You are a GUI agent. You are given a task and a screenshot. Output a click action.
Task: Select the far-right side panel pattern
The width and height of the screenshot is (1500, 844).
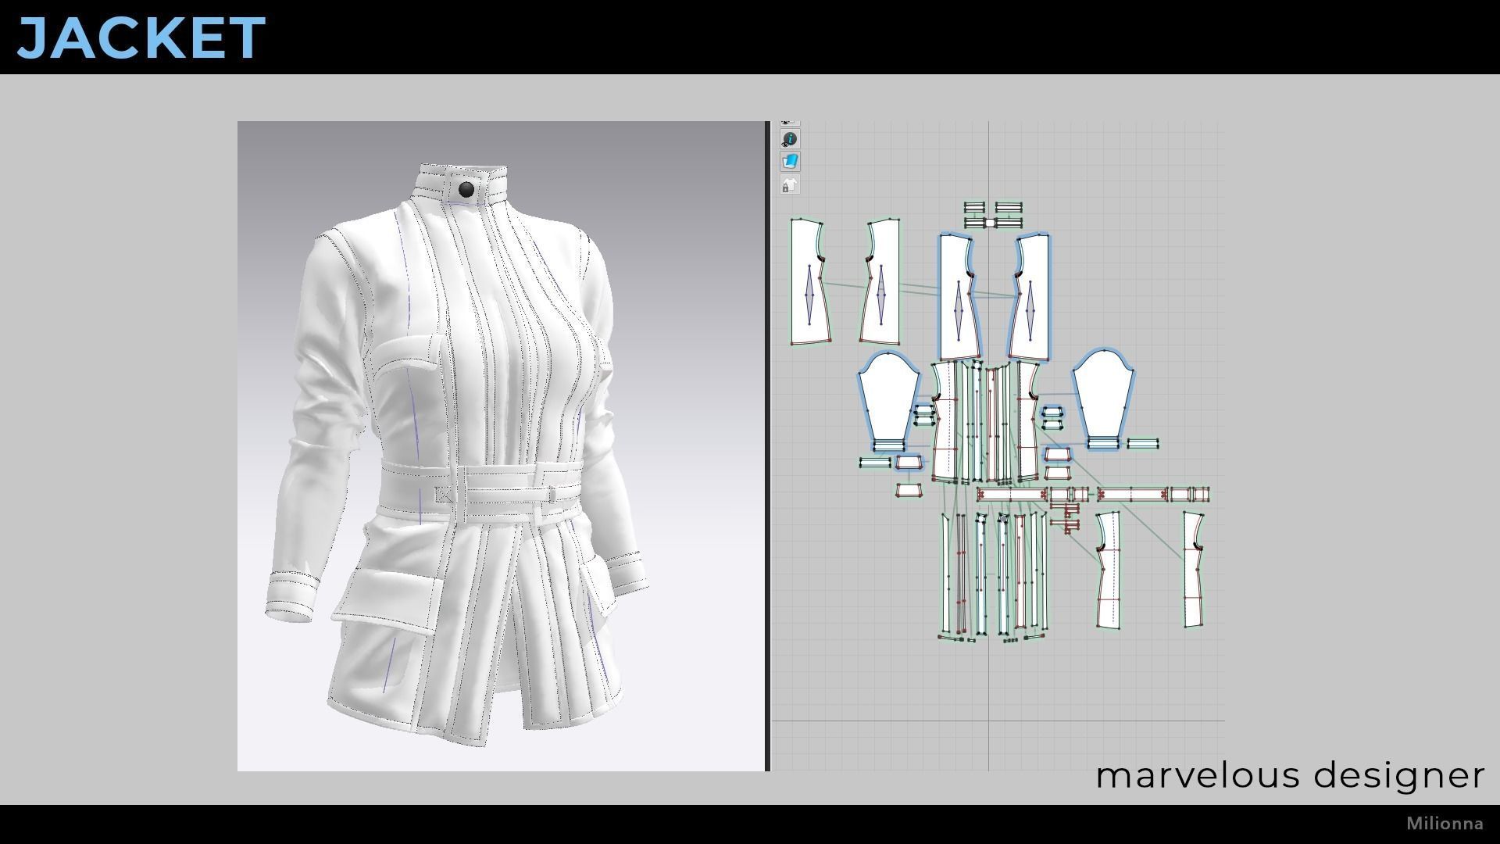click(x=1191, y=570)
